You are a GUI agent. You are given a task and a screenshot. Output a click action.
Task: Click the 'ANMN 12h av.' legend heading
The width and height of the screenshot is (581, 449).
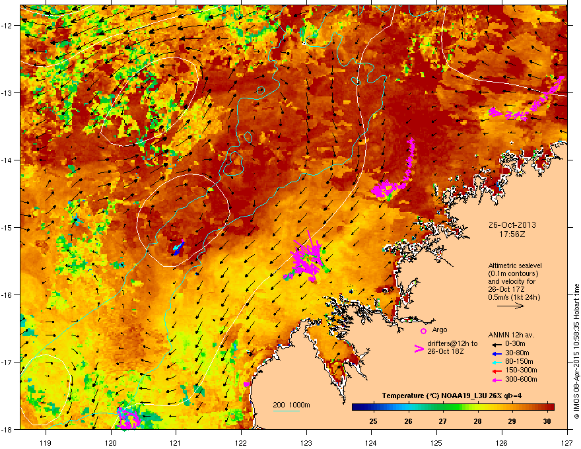(511, 335)
